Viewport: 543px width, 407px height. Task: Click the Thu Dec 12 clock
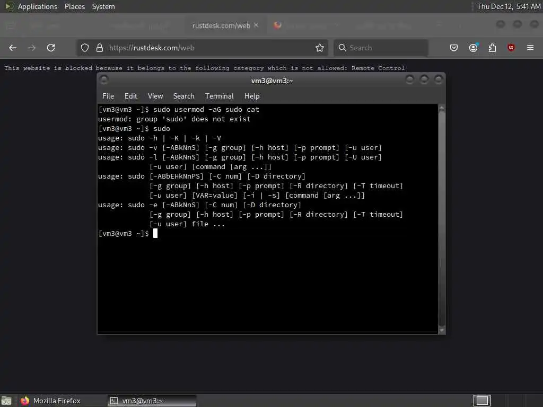tap(509, 6)
